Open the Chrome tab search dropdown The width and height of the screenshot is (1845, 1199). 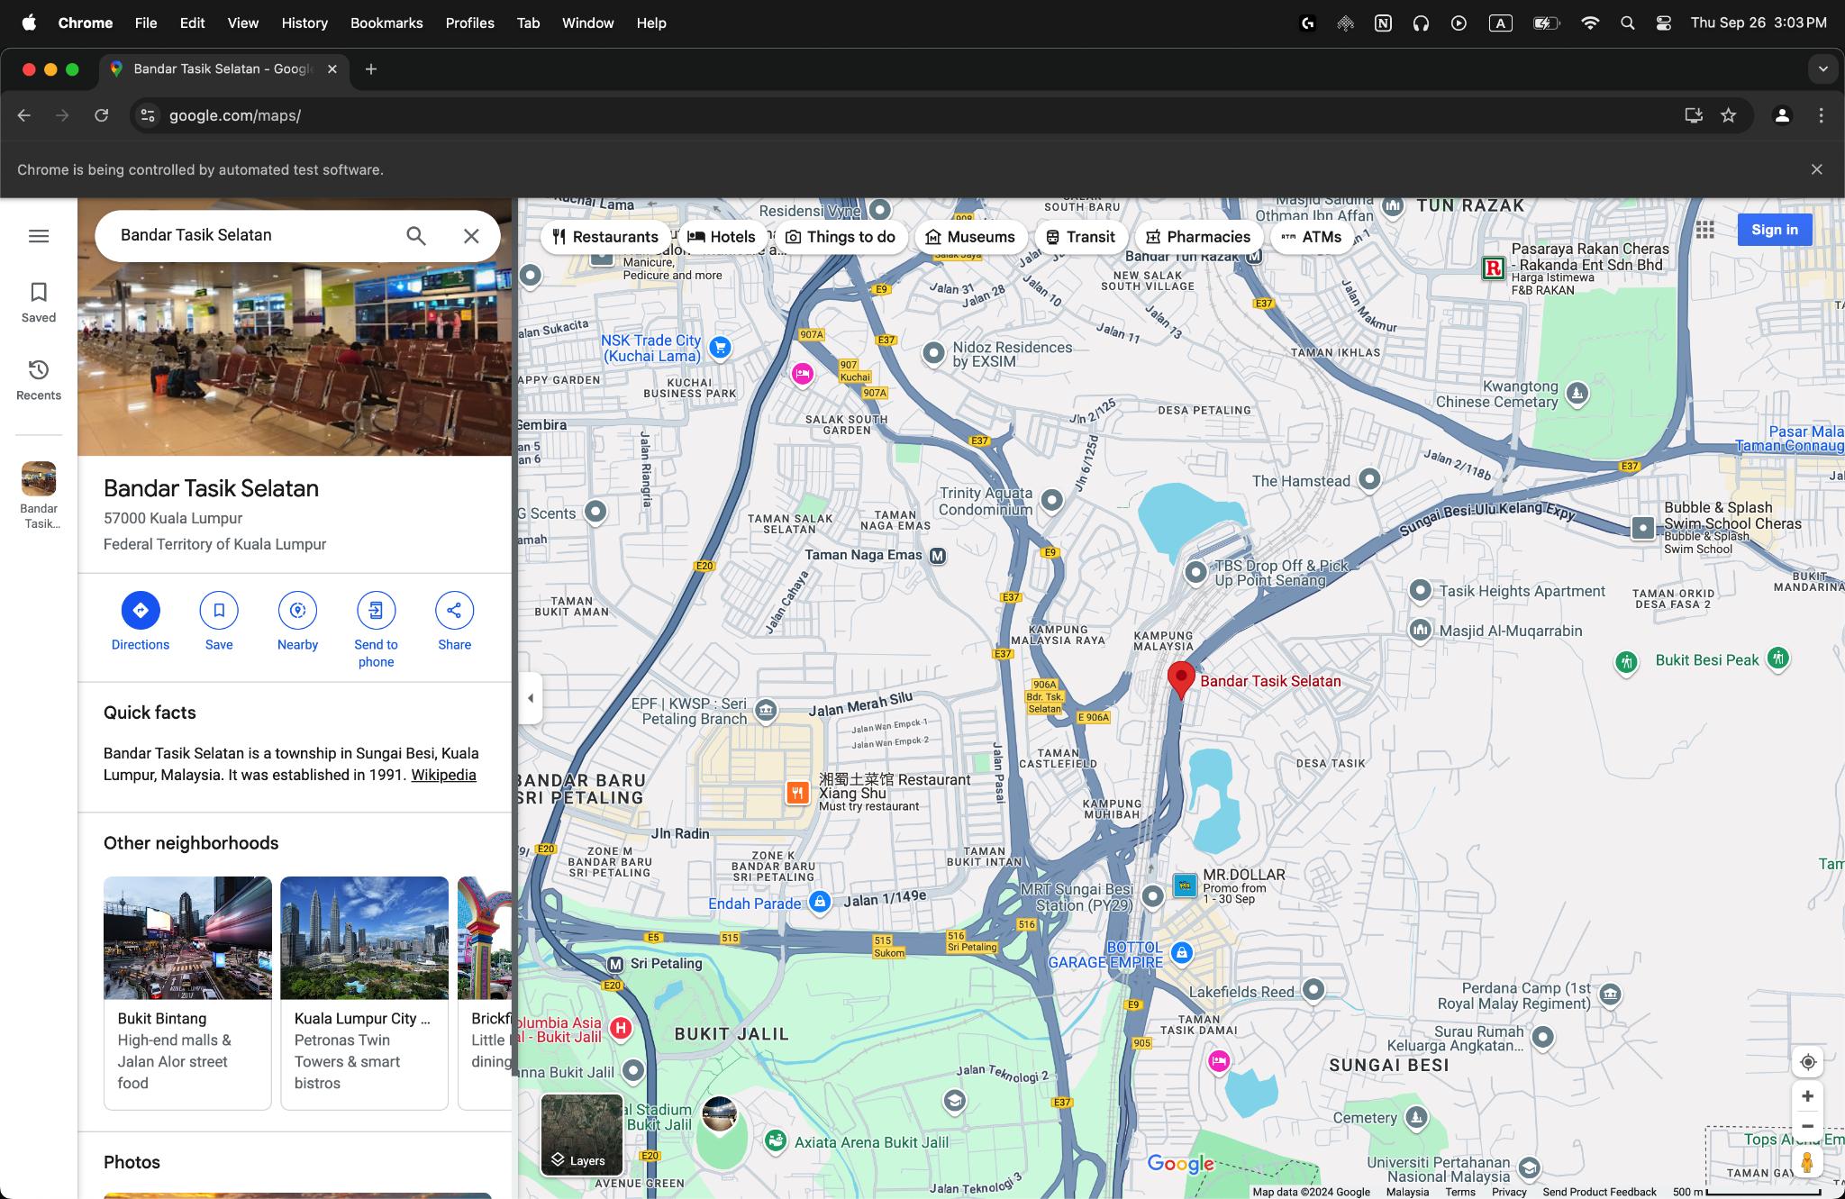coord(1822,69)
